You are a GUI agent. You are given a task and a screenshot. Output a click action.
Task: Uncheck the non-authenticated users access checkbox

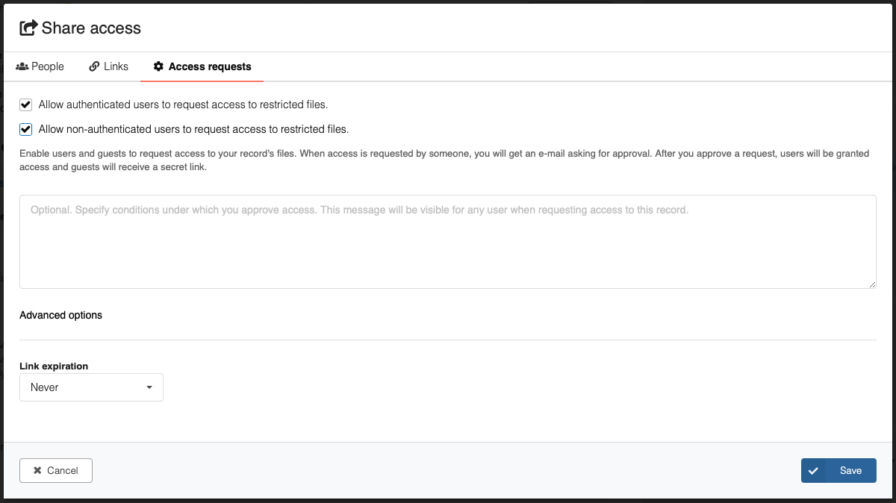26,129
